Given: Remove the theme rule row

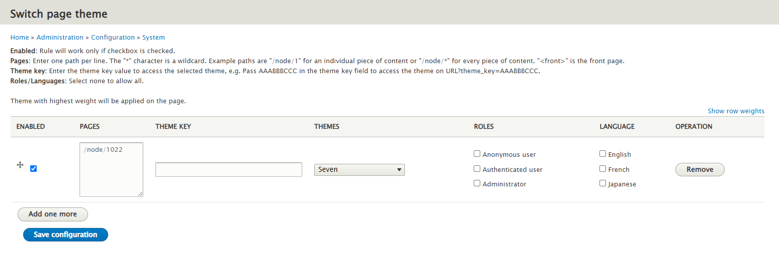Looking at the screenshot, I should [x=700, y=169].
